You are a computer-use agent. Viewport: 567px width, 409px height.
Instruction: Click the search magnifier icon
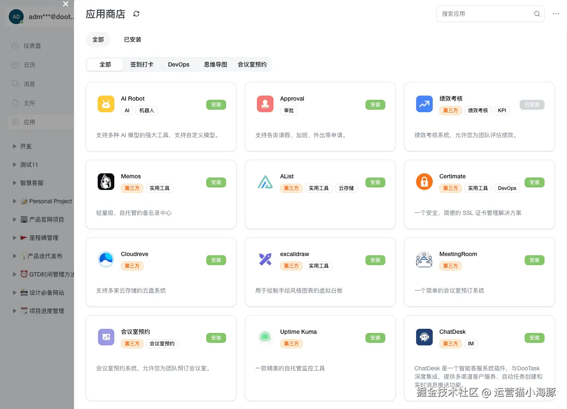coord(537,14)
